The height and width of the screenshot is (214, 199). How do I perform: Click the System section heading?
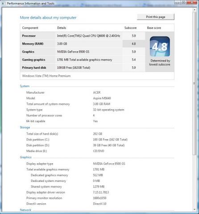[x=25, y=86]
